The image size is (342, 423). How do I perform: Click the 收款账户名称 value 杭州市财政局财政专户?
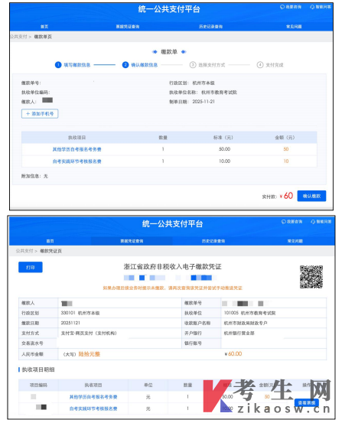pyautogui.click(x=246, y=323)
